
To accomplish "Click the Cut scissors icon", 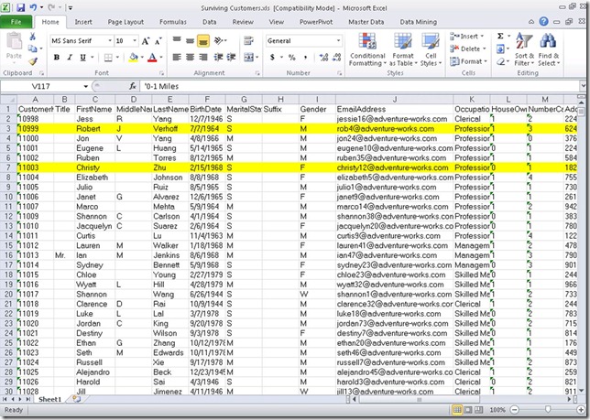I will (x=33, y=37).
